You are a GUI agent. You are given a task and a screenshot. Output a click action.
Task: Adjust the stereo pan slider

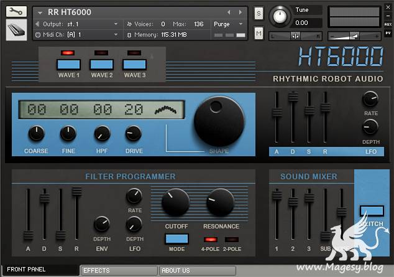[x=296, y=36]
